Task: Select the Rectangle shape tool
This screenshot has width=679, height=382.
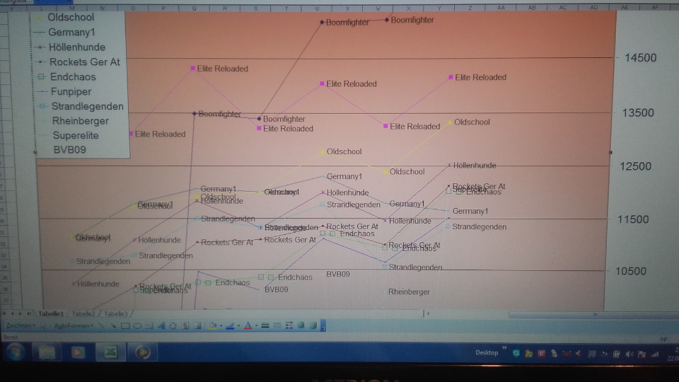Action: (x=125, y=326)
